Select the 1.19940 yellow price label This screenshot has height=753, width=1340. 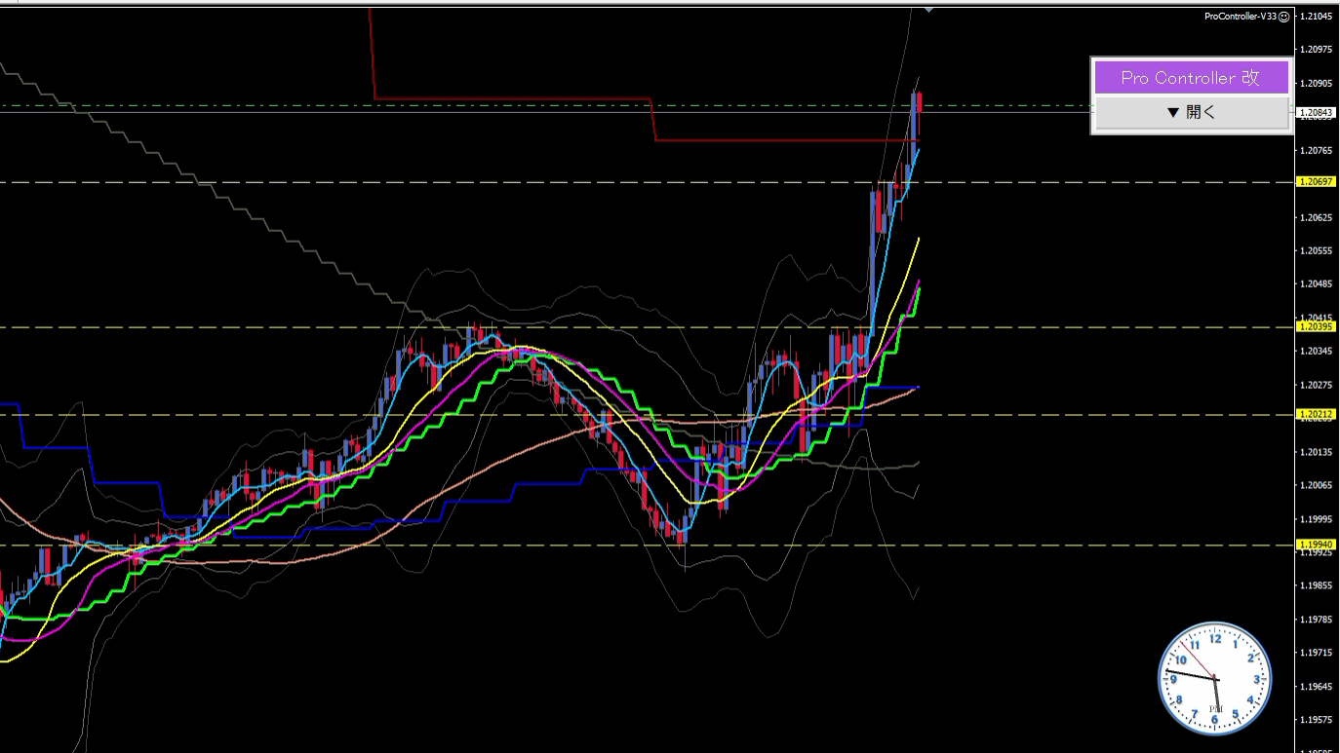(x=1316, y=546)
